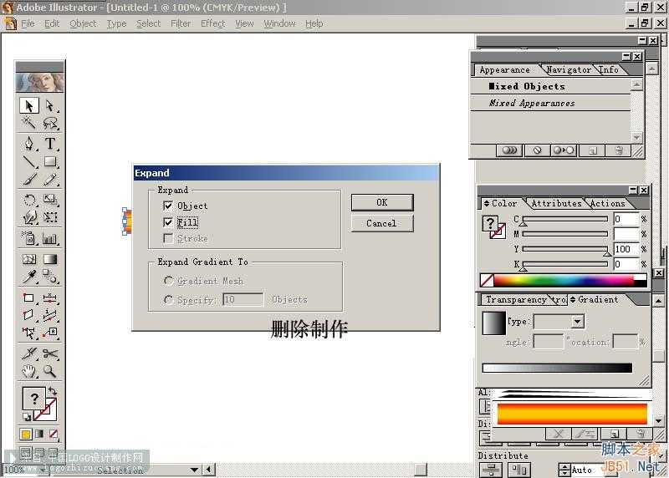
Task: Switch to the Actions tab
Action: (x=608, y=203)
